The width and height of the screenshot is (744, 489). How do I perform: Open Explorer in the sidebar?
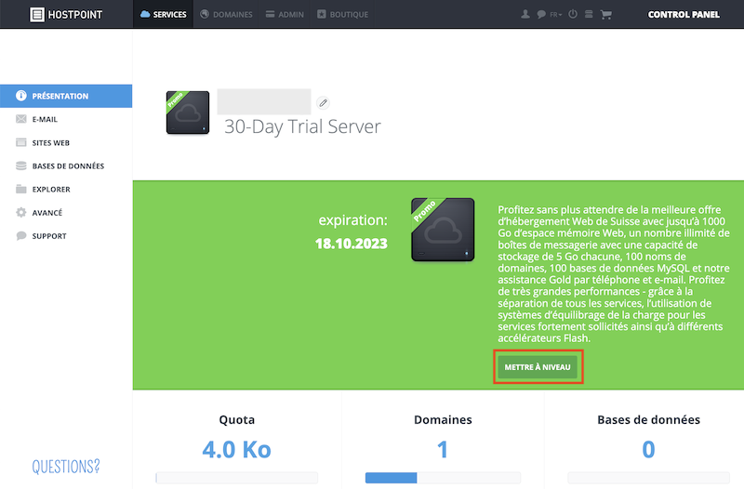click(x=66, y=190)
